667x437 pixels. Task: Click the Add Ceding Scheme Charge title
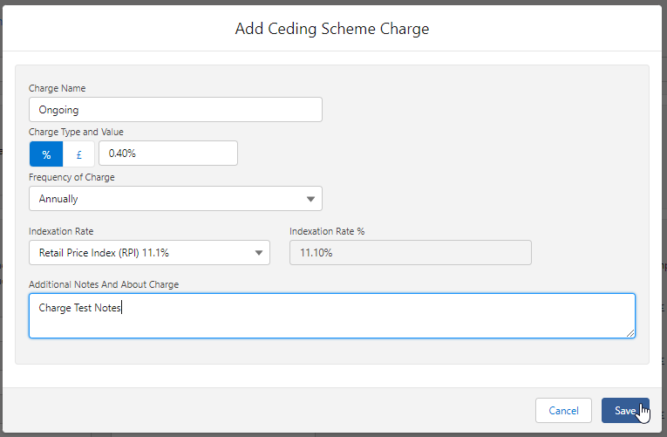(332, 29)
